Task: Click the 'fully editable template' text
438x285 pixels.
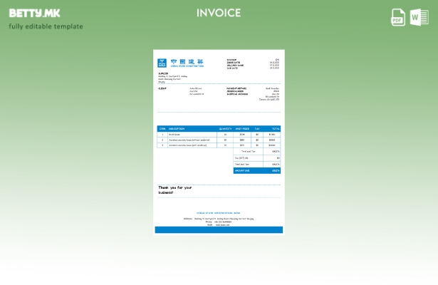Action: 46,26
